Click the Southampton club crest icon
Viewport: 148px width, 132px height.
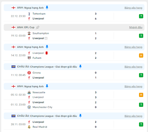coord(29,33)
